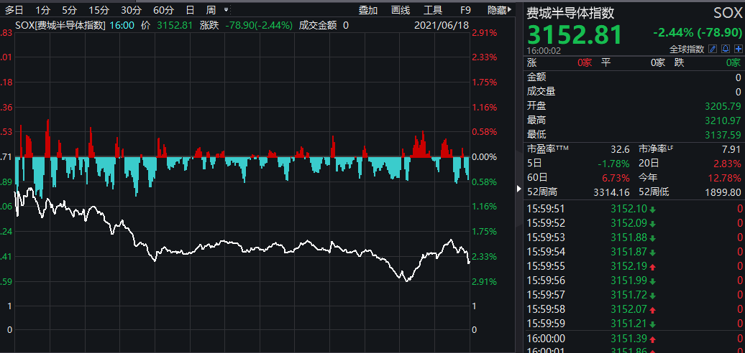The height and width of the screenshot is (353, 745).
Task: Add SOX to watchlist with plus icon
Action: pyautogui.click(x=739, y=49)
